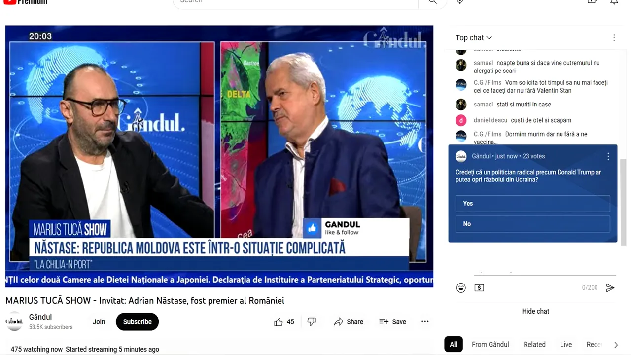
Task: Click the '53.5K subscribers' text
Action: pos(51,327)
